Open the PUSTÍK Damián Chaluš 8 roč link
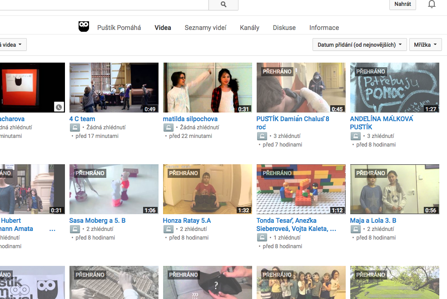The height and width of the screenshot is (299, 447). (x=293, y=123)
